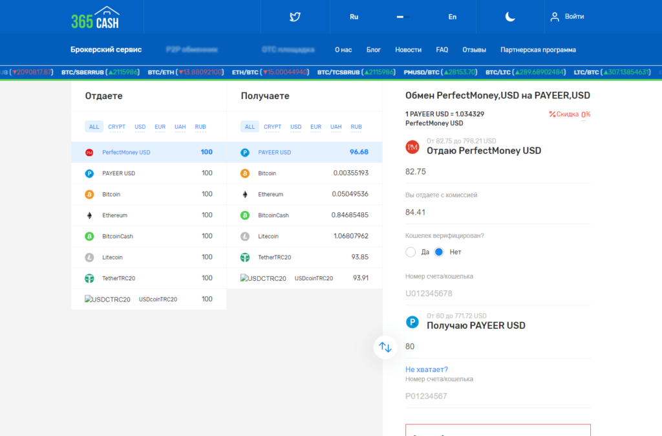The width and height of the screenshot is (662, 436).
Task: Swap exchange direction with arrows button
Action: pos(385,347)
